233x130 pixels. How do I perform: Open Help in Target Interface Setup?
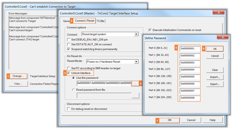click(x=212, y=120)
